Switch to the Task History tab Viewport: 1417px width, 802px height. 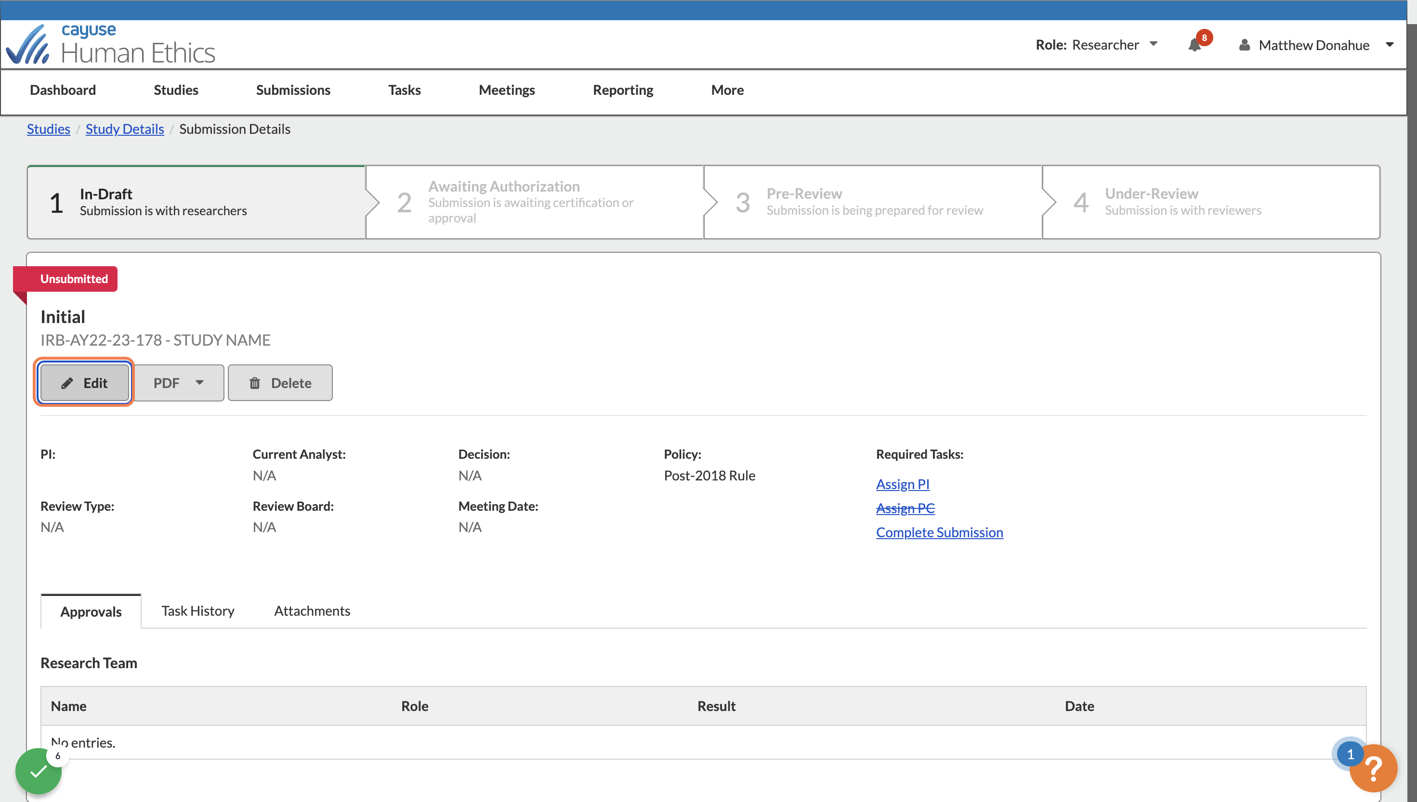198,610
